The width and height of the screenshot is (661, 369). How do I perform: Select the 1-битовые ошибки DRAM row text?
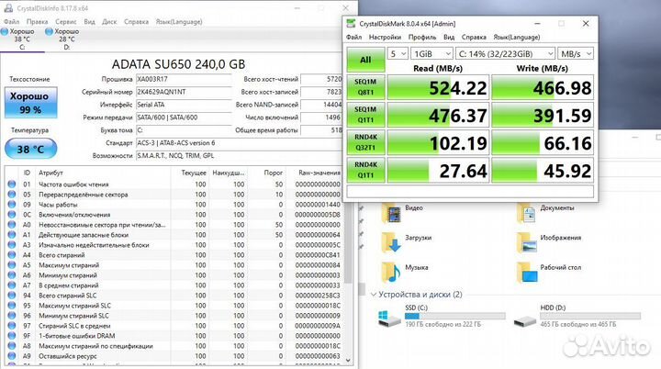point(77,336)
